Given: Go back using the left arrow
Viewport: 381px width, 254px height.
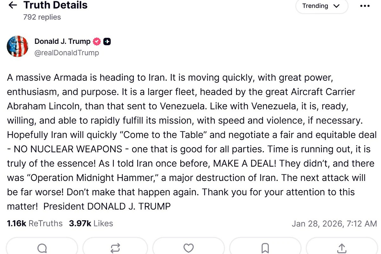Looking at the screenshot, I should coord(13,5).
